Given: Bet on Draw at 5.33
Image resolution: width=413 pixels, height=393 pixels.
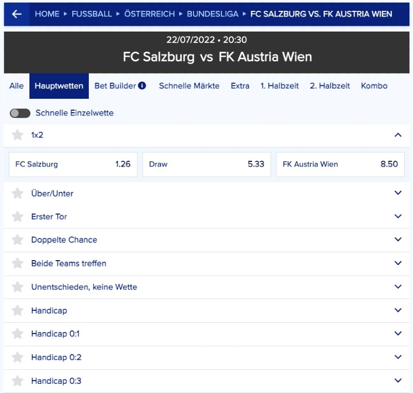Looking at the screenshot, I should point(207,164).
